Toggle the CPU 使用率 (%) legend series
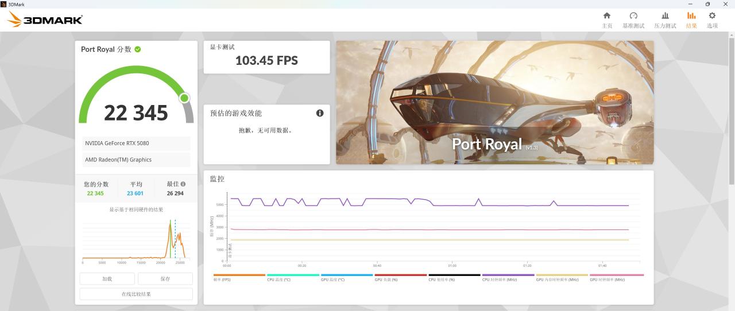735x311 pixels. [454, 278]
